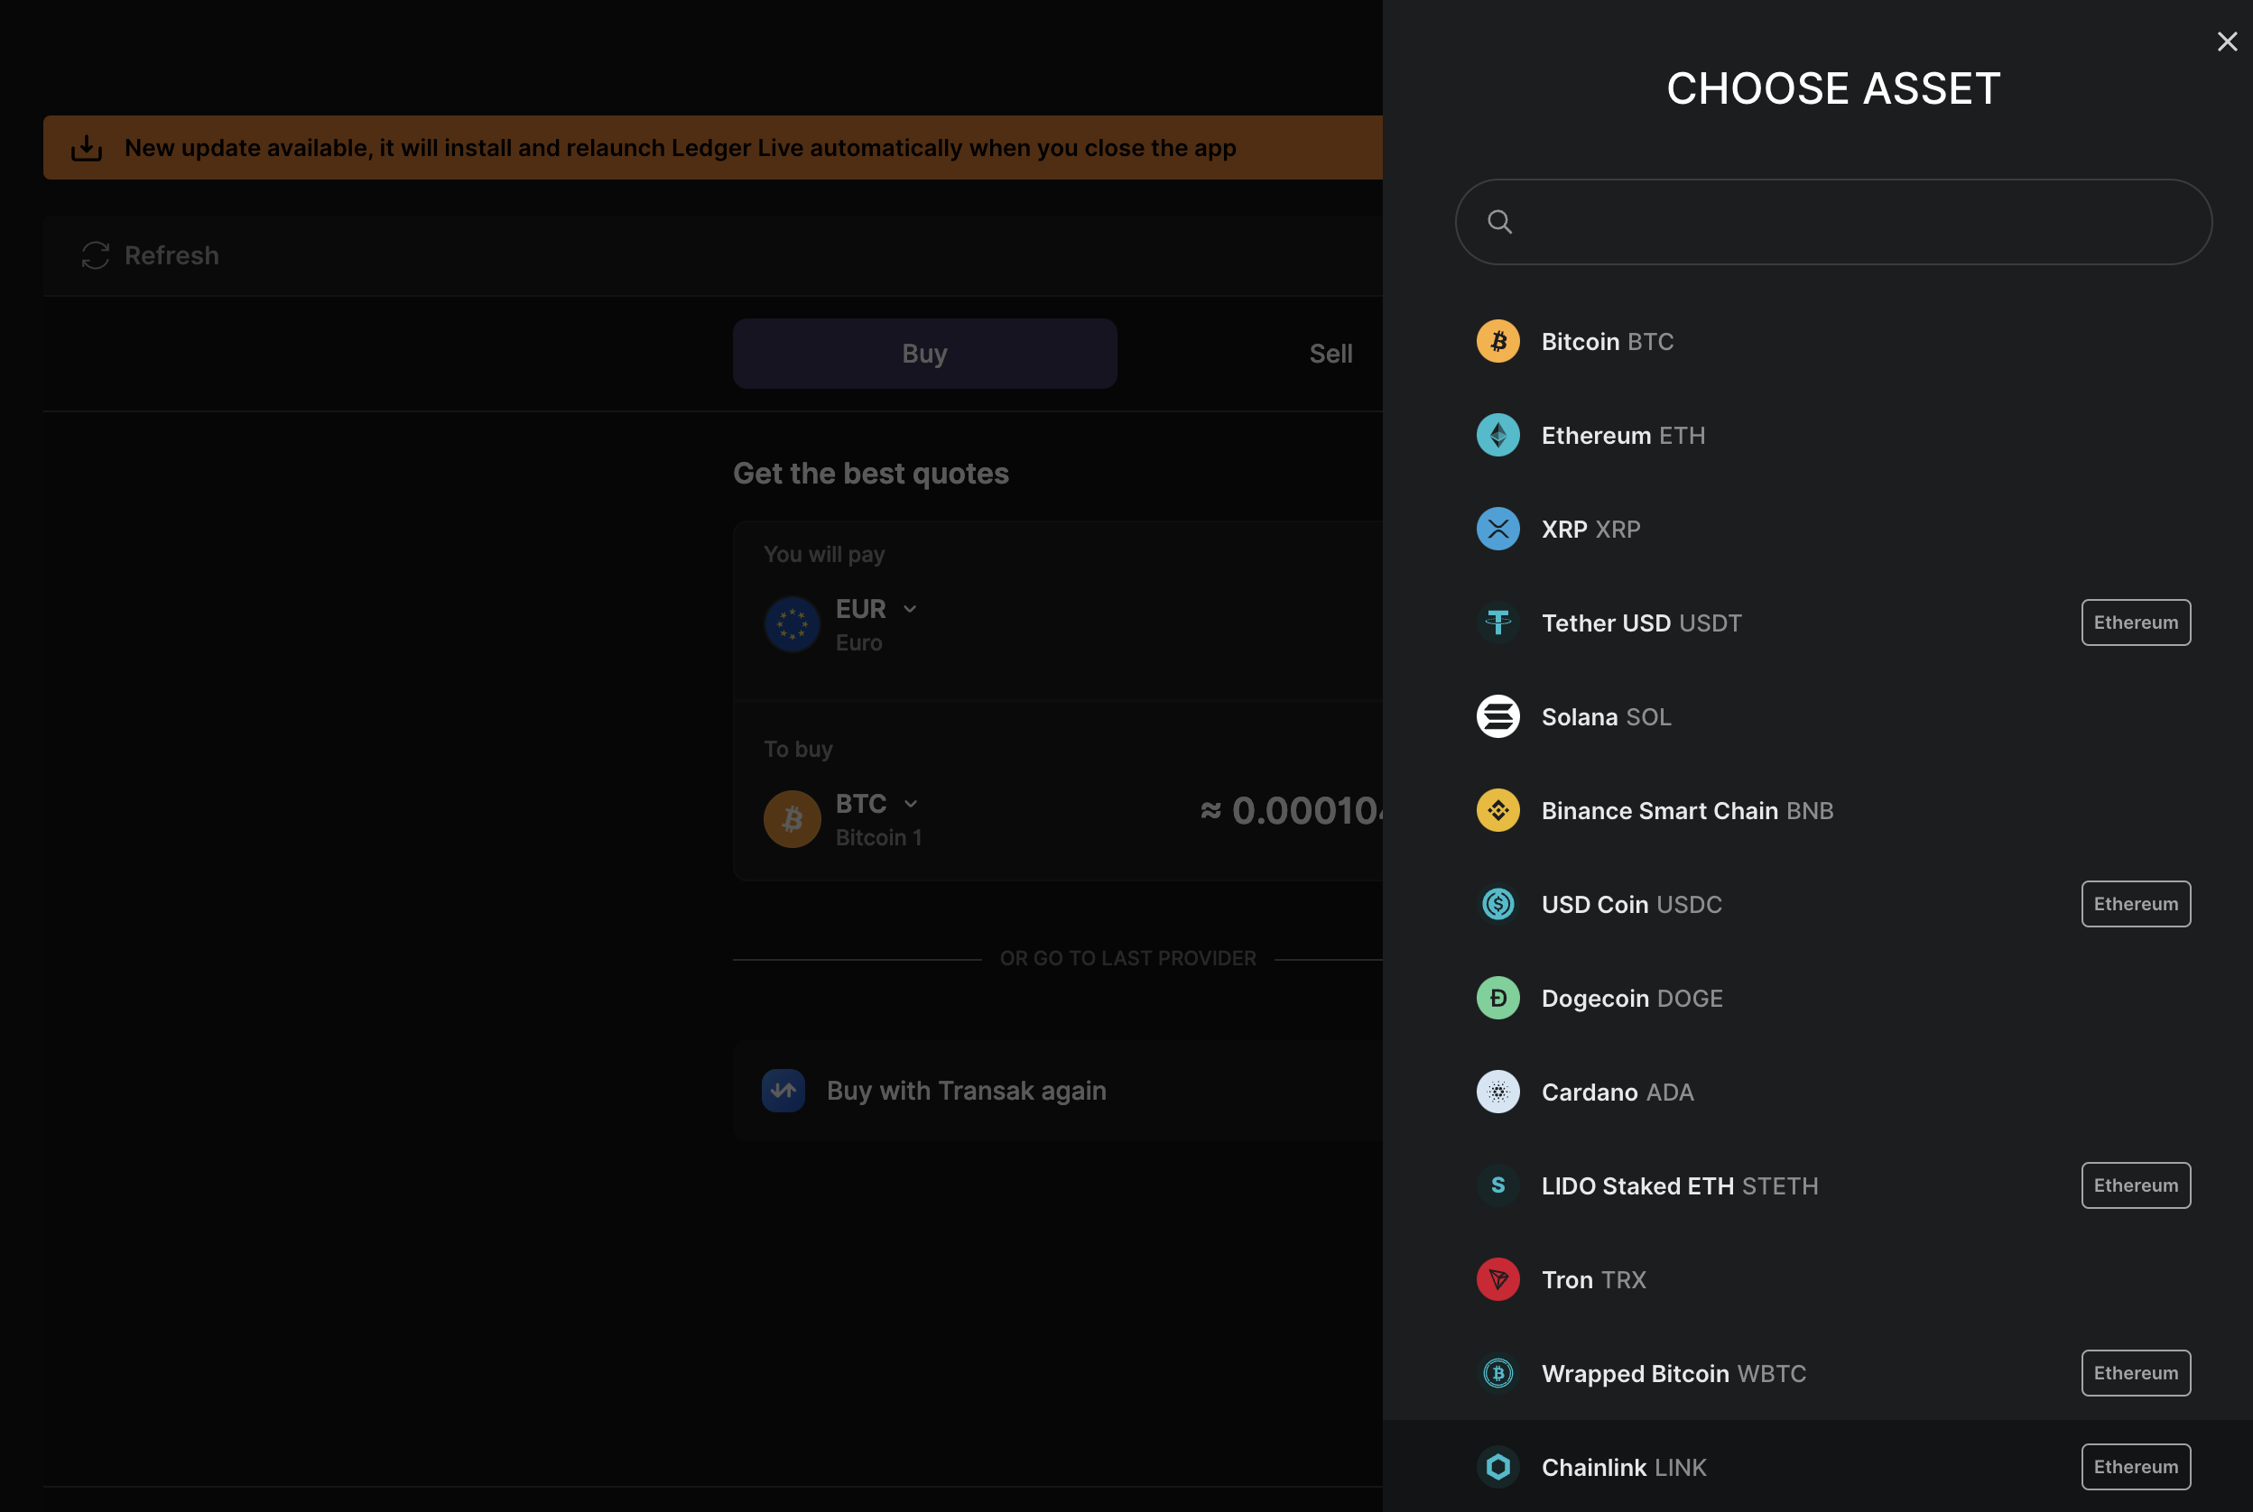Click the Ethereum diamond icon
Viewport: 2253px width, 1512px height.
1497,435
